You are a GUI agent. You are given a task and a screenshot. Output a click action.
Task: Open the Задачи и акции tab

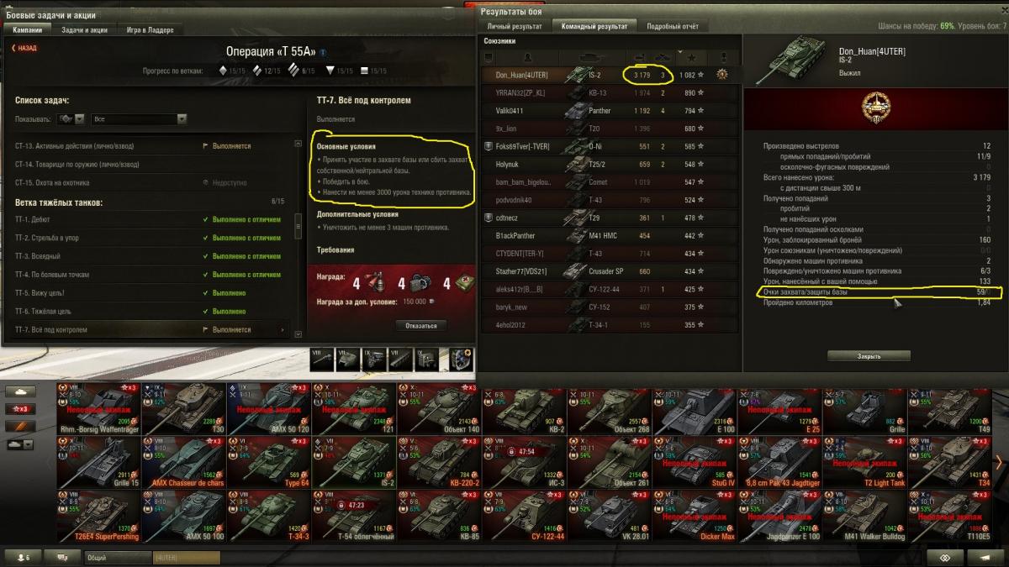(x=85, y=29)
